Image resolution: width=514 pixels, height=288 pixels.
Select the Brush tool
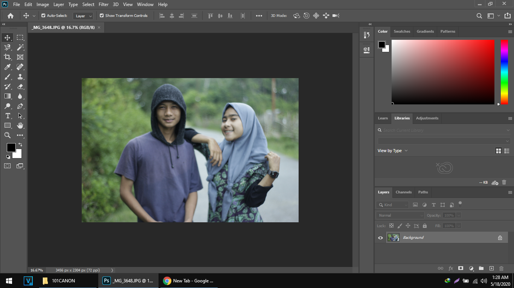[x=8, y=77]
